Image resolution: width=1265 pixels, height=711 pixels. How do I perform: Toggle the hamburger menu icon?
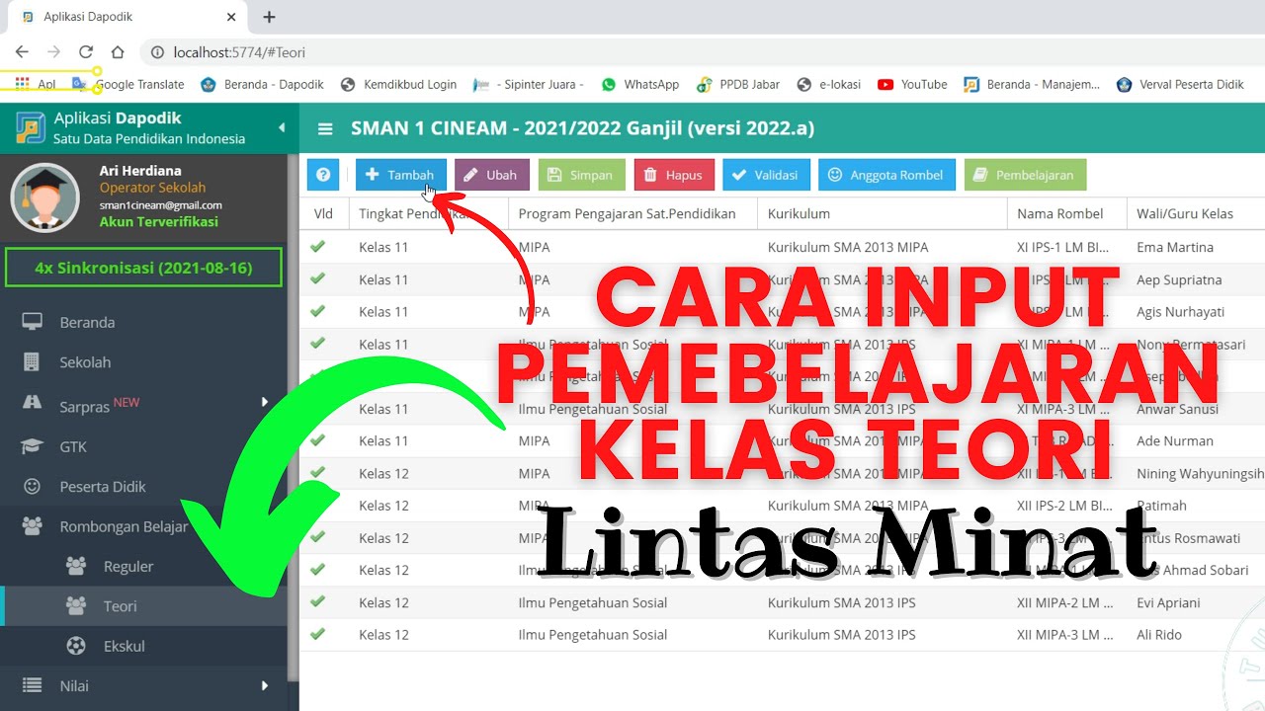(325, 128)
